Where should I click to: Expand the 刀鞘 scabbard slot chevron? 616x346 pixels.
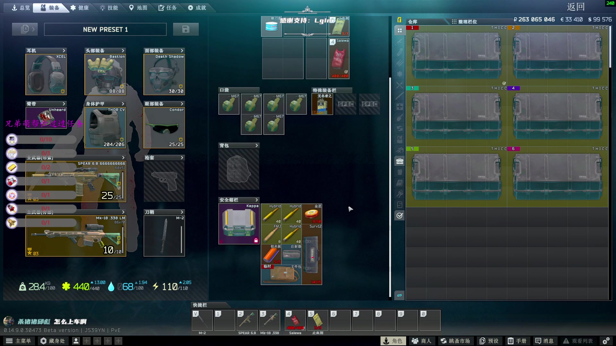[182, 212]
